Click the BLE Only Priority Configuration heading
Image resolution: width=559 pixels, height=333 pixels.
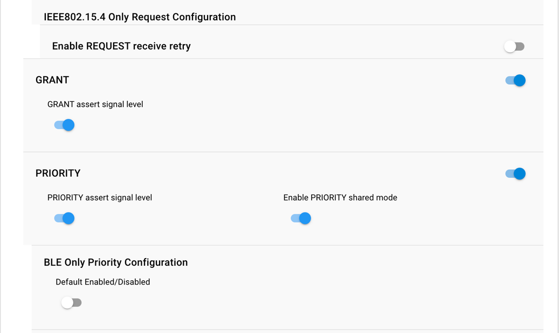tap(116, 262)
